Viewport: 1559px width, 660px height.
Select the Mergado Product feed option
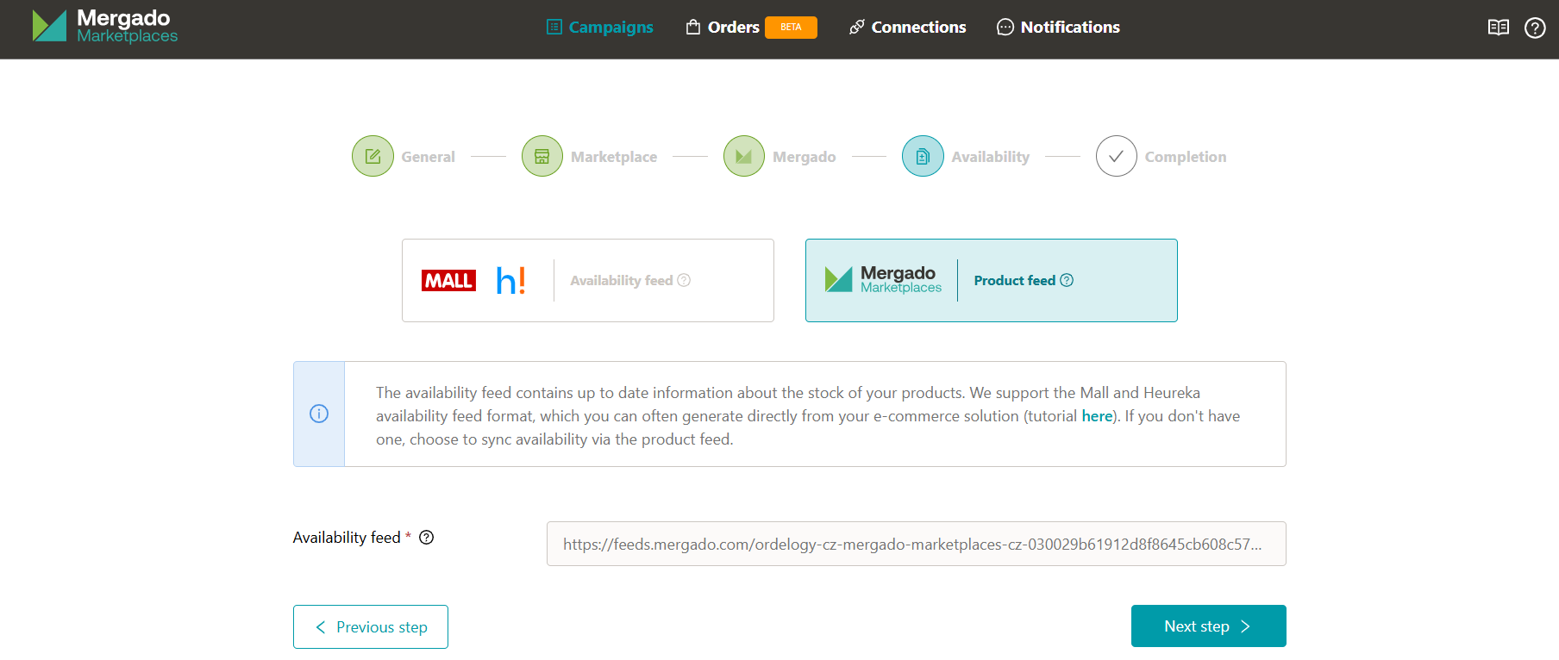click(991, 281)
